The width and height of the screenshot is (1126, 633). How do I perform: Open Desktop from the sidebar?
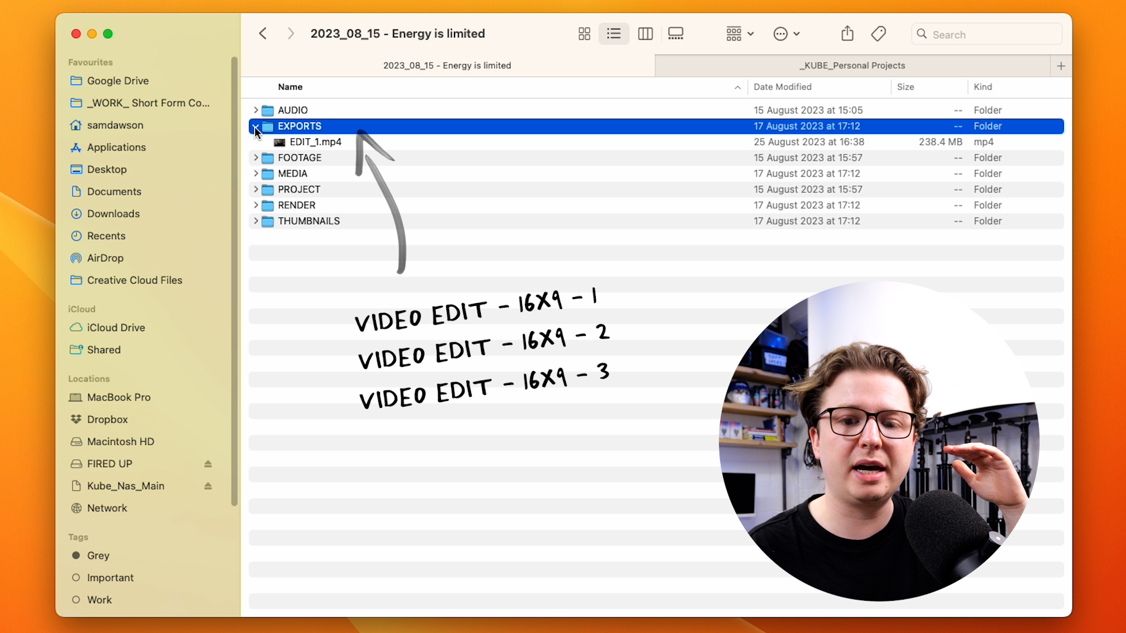click(x=107, y=169)
